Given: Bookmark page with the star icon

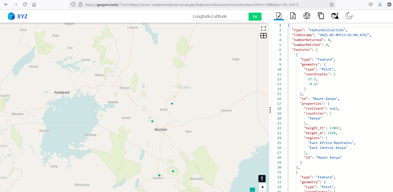Looking at the screenshot, I should click(x=331, y=4).
